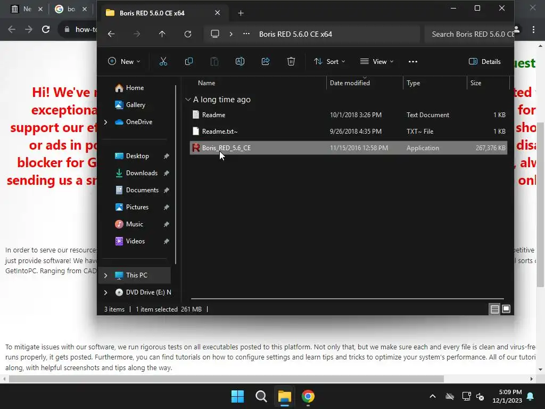Viewport: 545px width, 409px height.
Task: Switch to details list view icon in status bar
Action: click(494, 309)
